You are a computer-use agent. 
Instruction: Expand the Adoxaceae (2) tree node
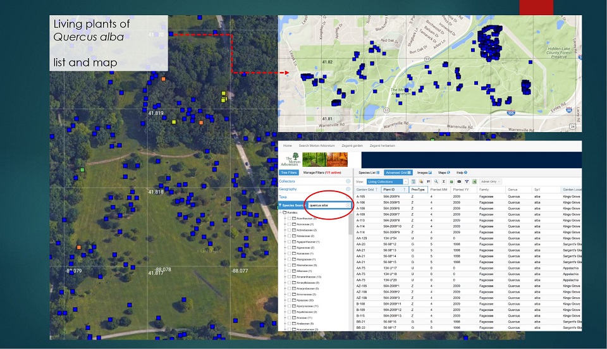click(x=285, y=236)
